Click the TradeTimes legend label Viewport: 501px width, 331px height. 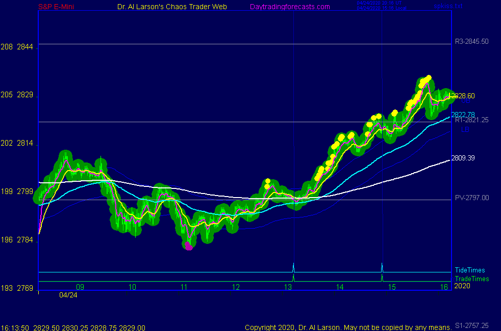(472, 279)
